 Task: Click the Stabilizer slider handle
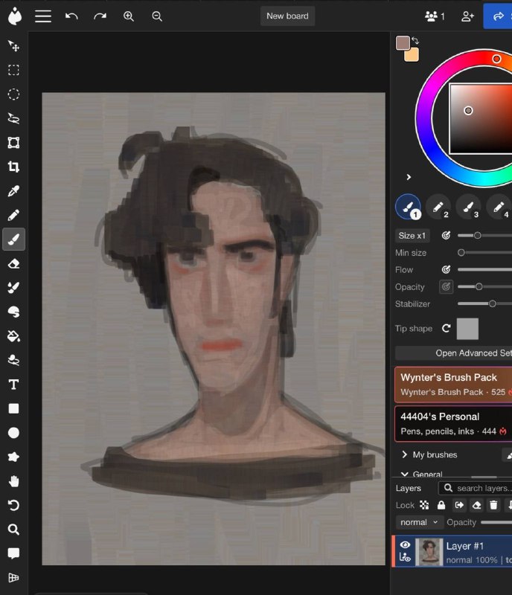pyautogui.click(x=492, y=303)
